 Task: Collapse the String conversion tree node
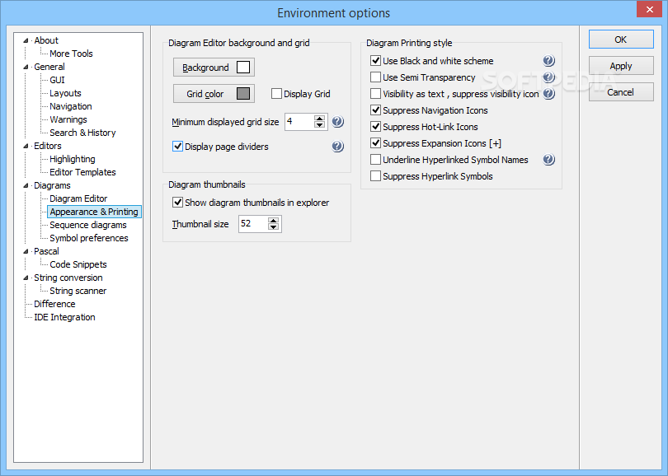tap(26, 278)
